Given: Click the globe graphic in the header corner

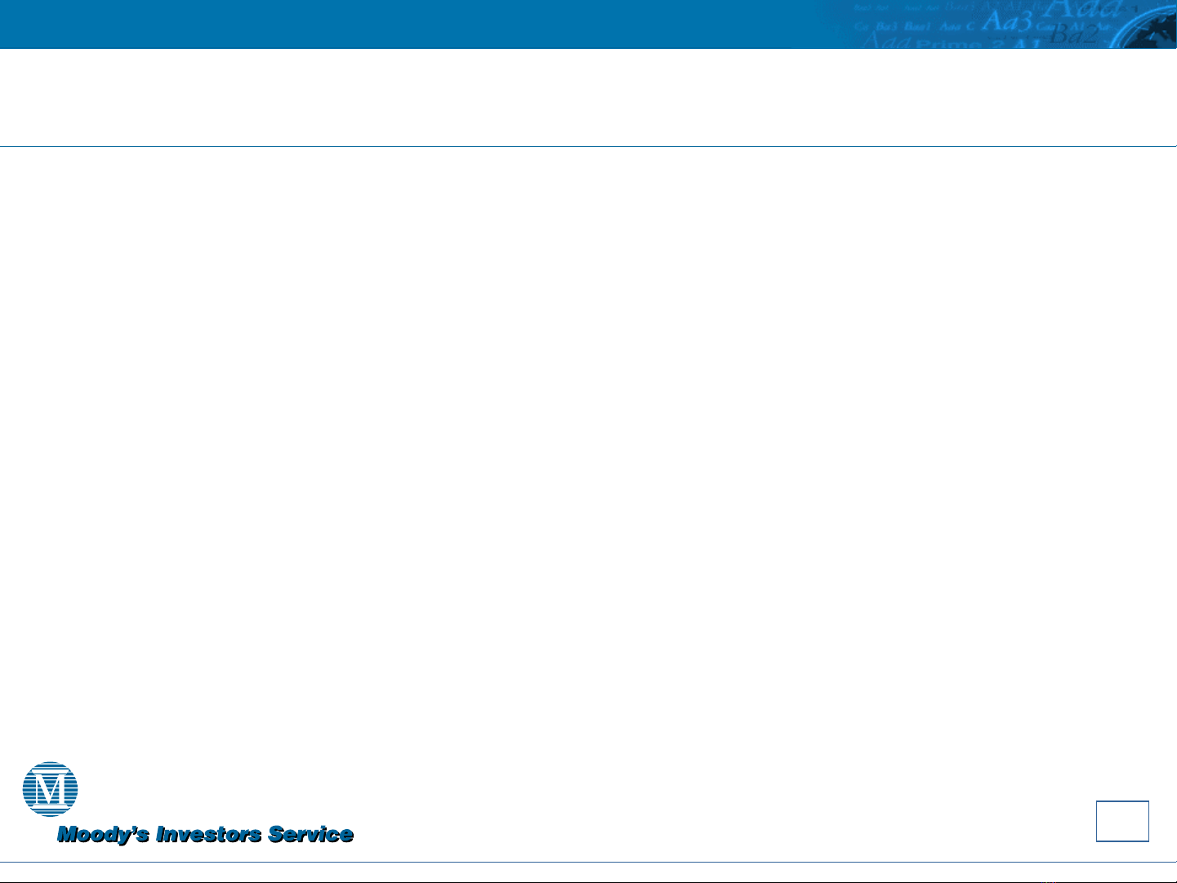Looking at the screenshot, I should coord(1152,33).
